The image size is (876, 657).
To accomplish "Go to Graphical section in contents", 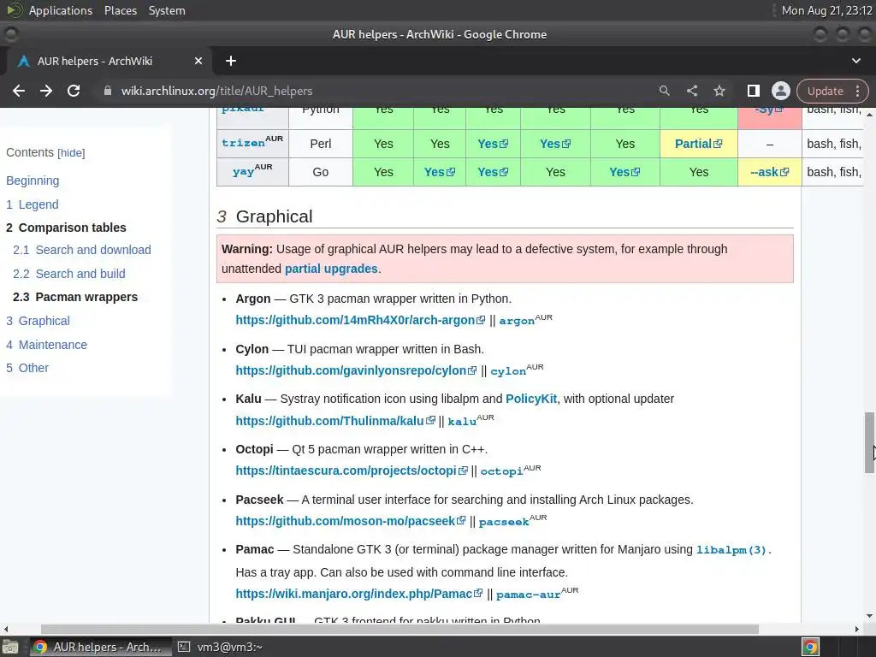I will [38, 321].
